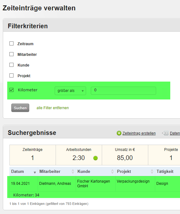Tick the Mitarbeiter filter checkbox

(12, 54)
